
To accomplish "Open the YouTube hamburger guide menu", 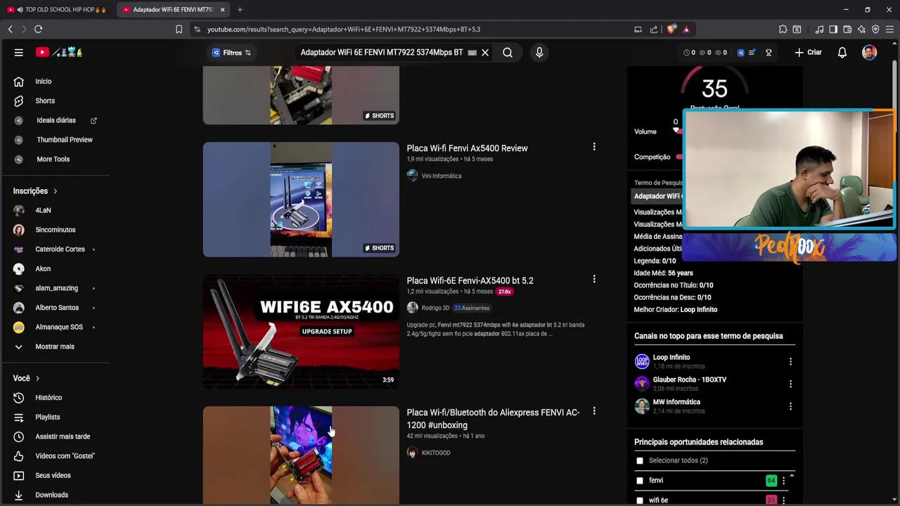I will (19, 52).
